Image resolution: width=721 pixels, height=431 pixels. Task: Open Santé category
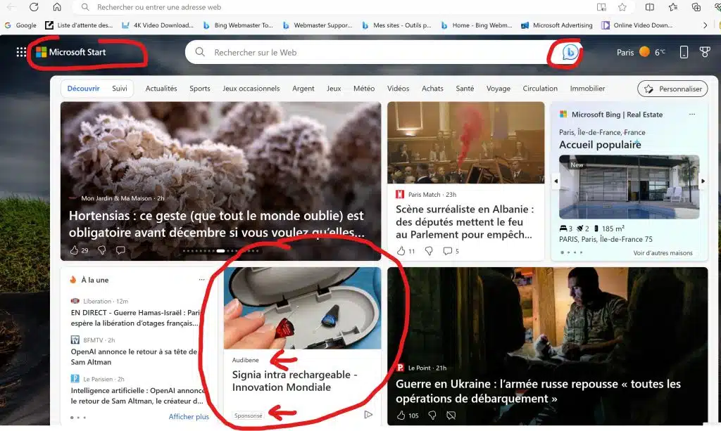[x=465, y=89]
